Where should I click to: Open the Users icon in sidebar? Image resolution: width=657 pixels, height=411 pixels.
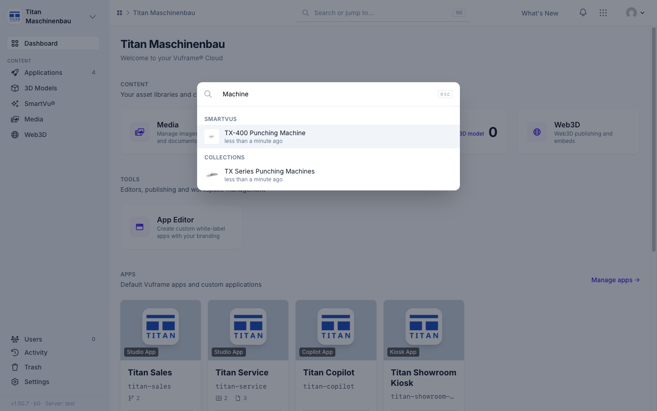(15, 339)
